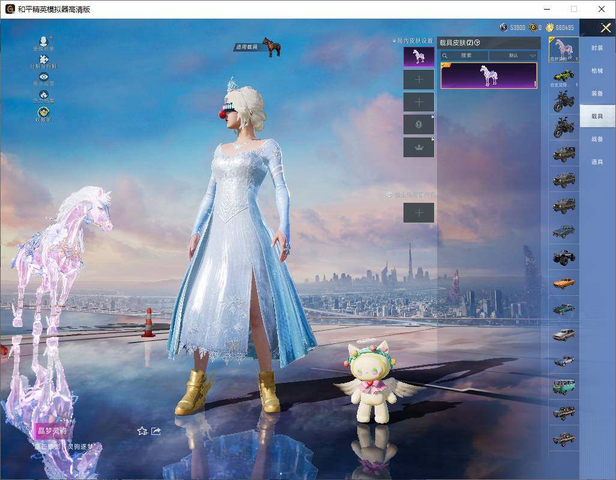Click the 搜索 search field
616x480 pixels.
click(x=464, y=55)
